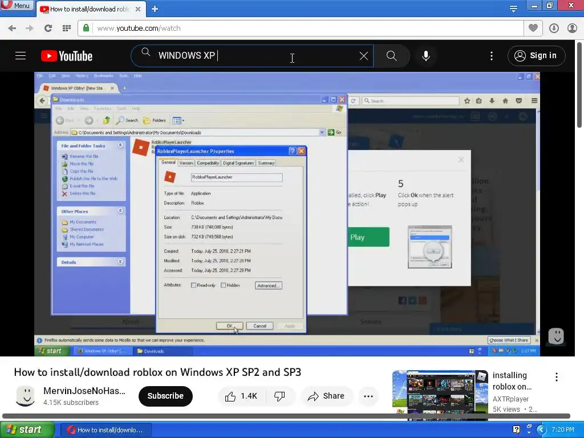Select the 'How to install/download roblox' browser tab
The height and width of the screenshot is (438, 584).
(x=90, y=9)
